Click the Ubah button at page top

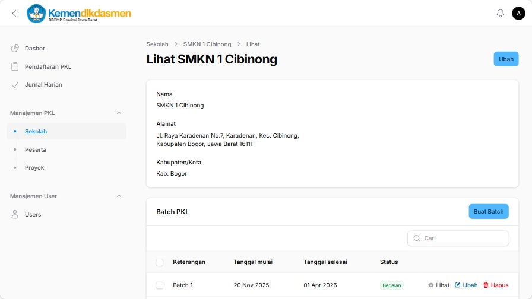(506, 59)
